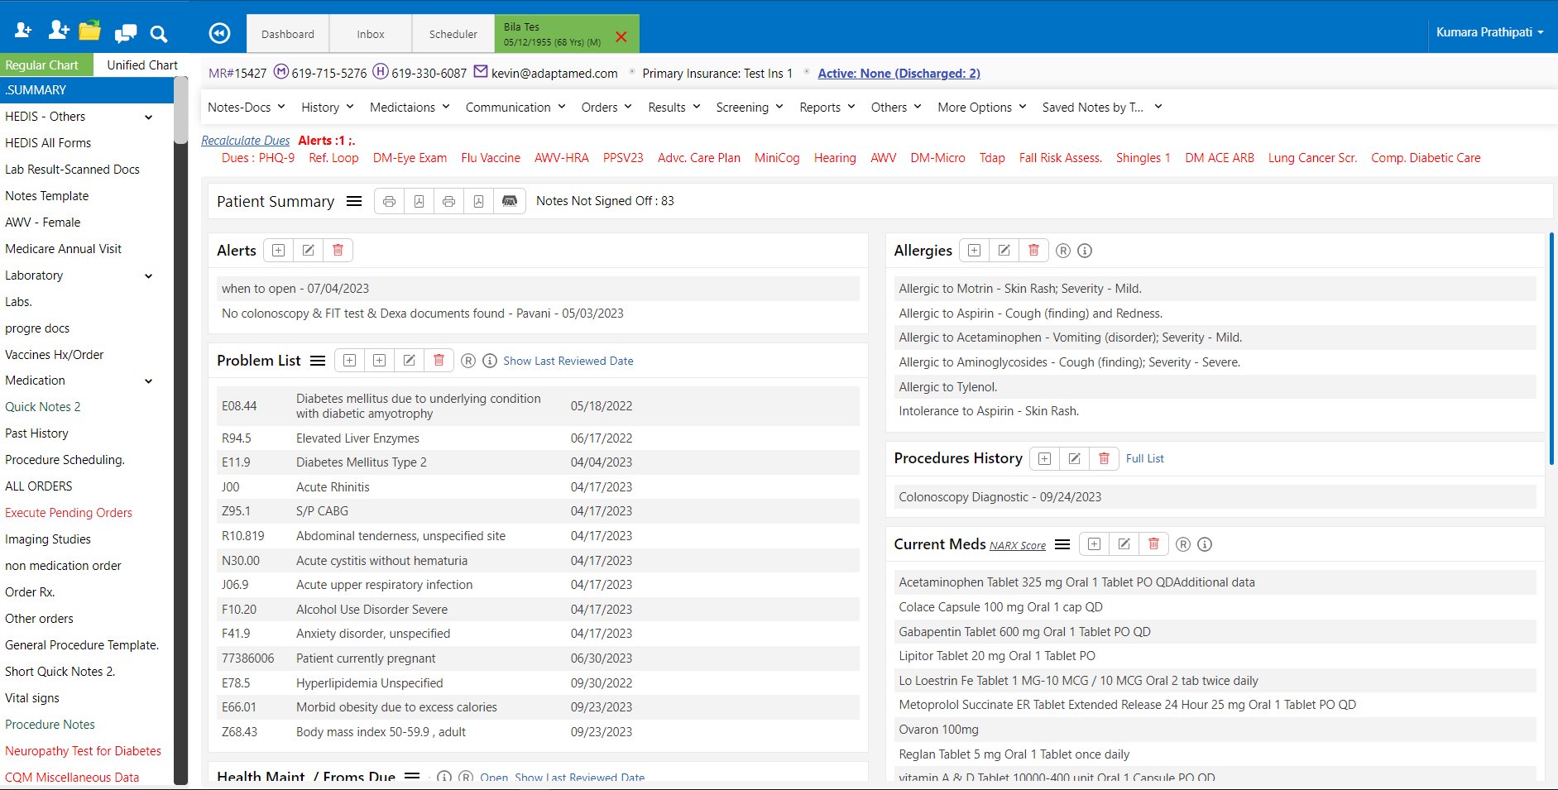Select Execute Pending Orders in sidebar
1558x790 pixels.
click(x=69, y=513)
